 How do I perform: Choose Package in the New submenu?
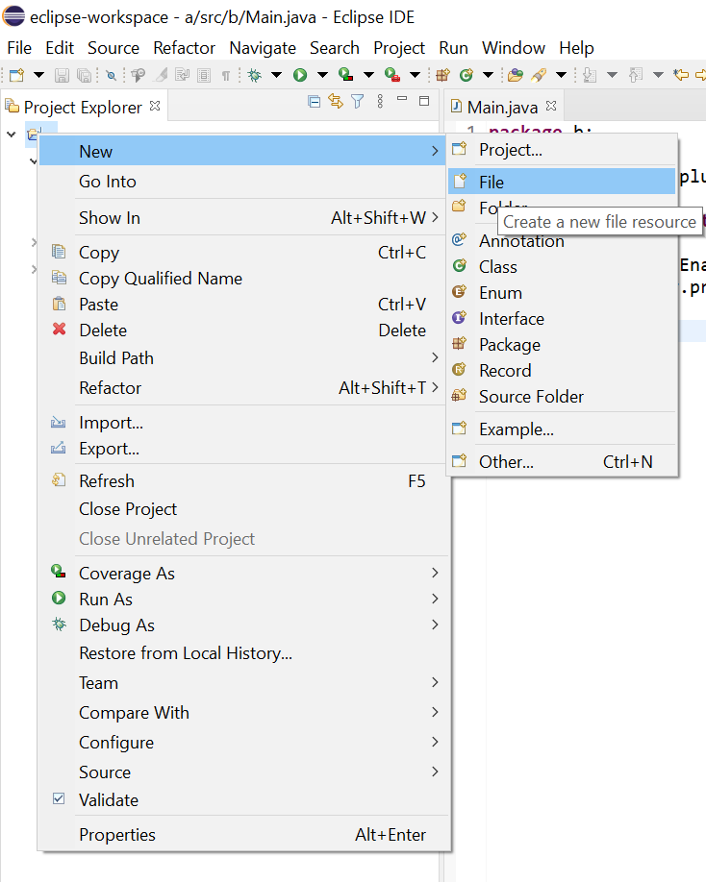[562, 344]
